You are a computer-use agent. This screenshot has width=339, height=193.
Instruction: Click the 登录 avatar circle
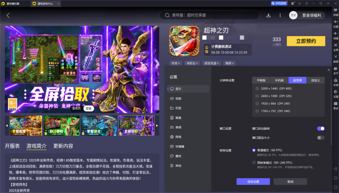coord(293,15)
